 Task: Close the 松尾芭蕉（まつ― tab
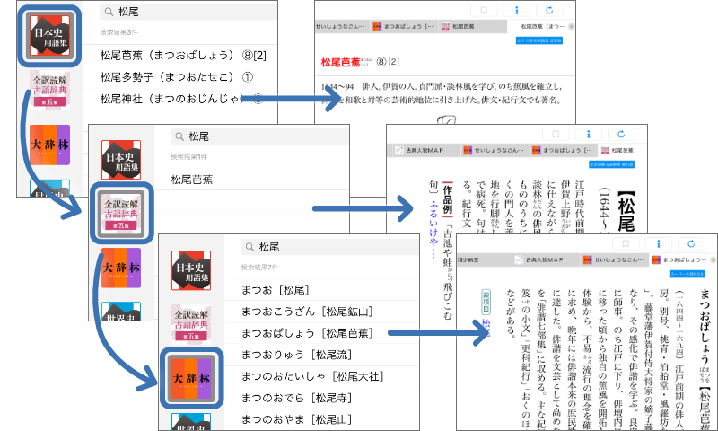(571, 27)
